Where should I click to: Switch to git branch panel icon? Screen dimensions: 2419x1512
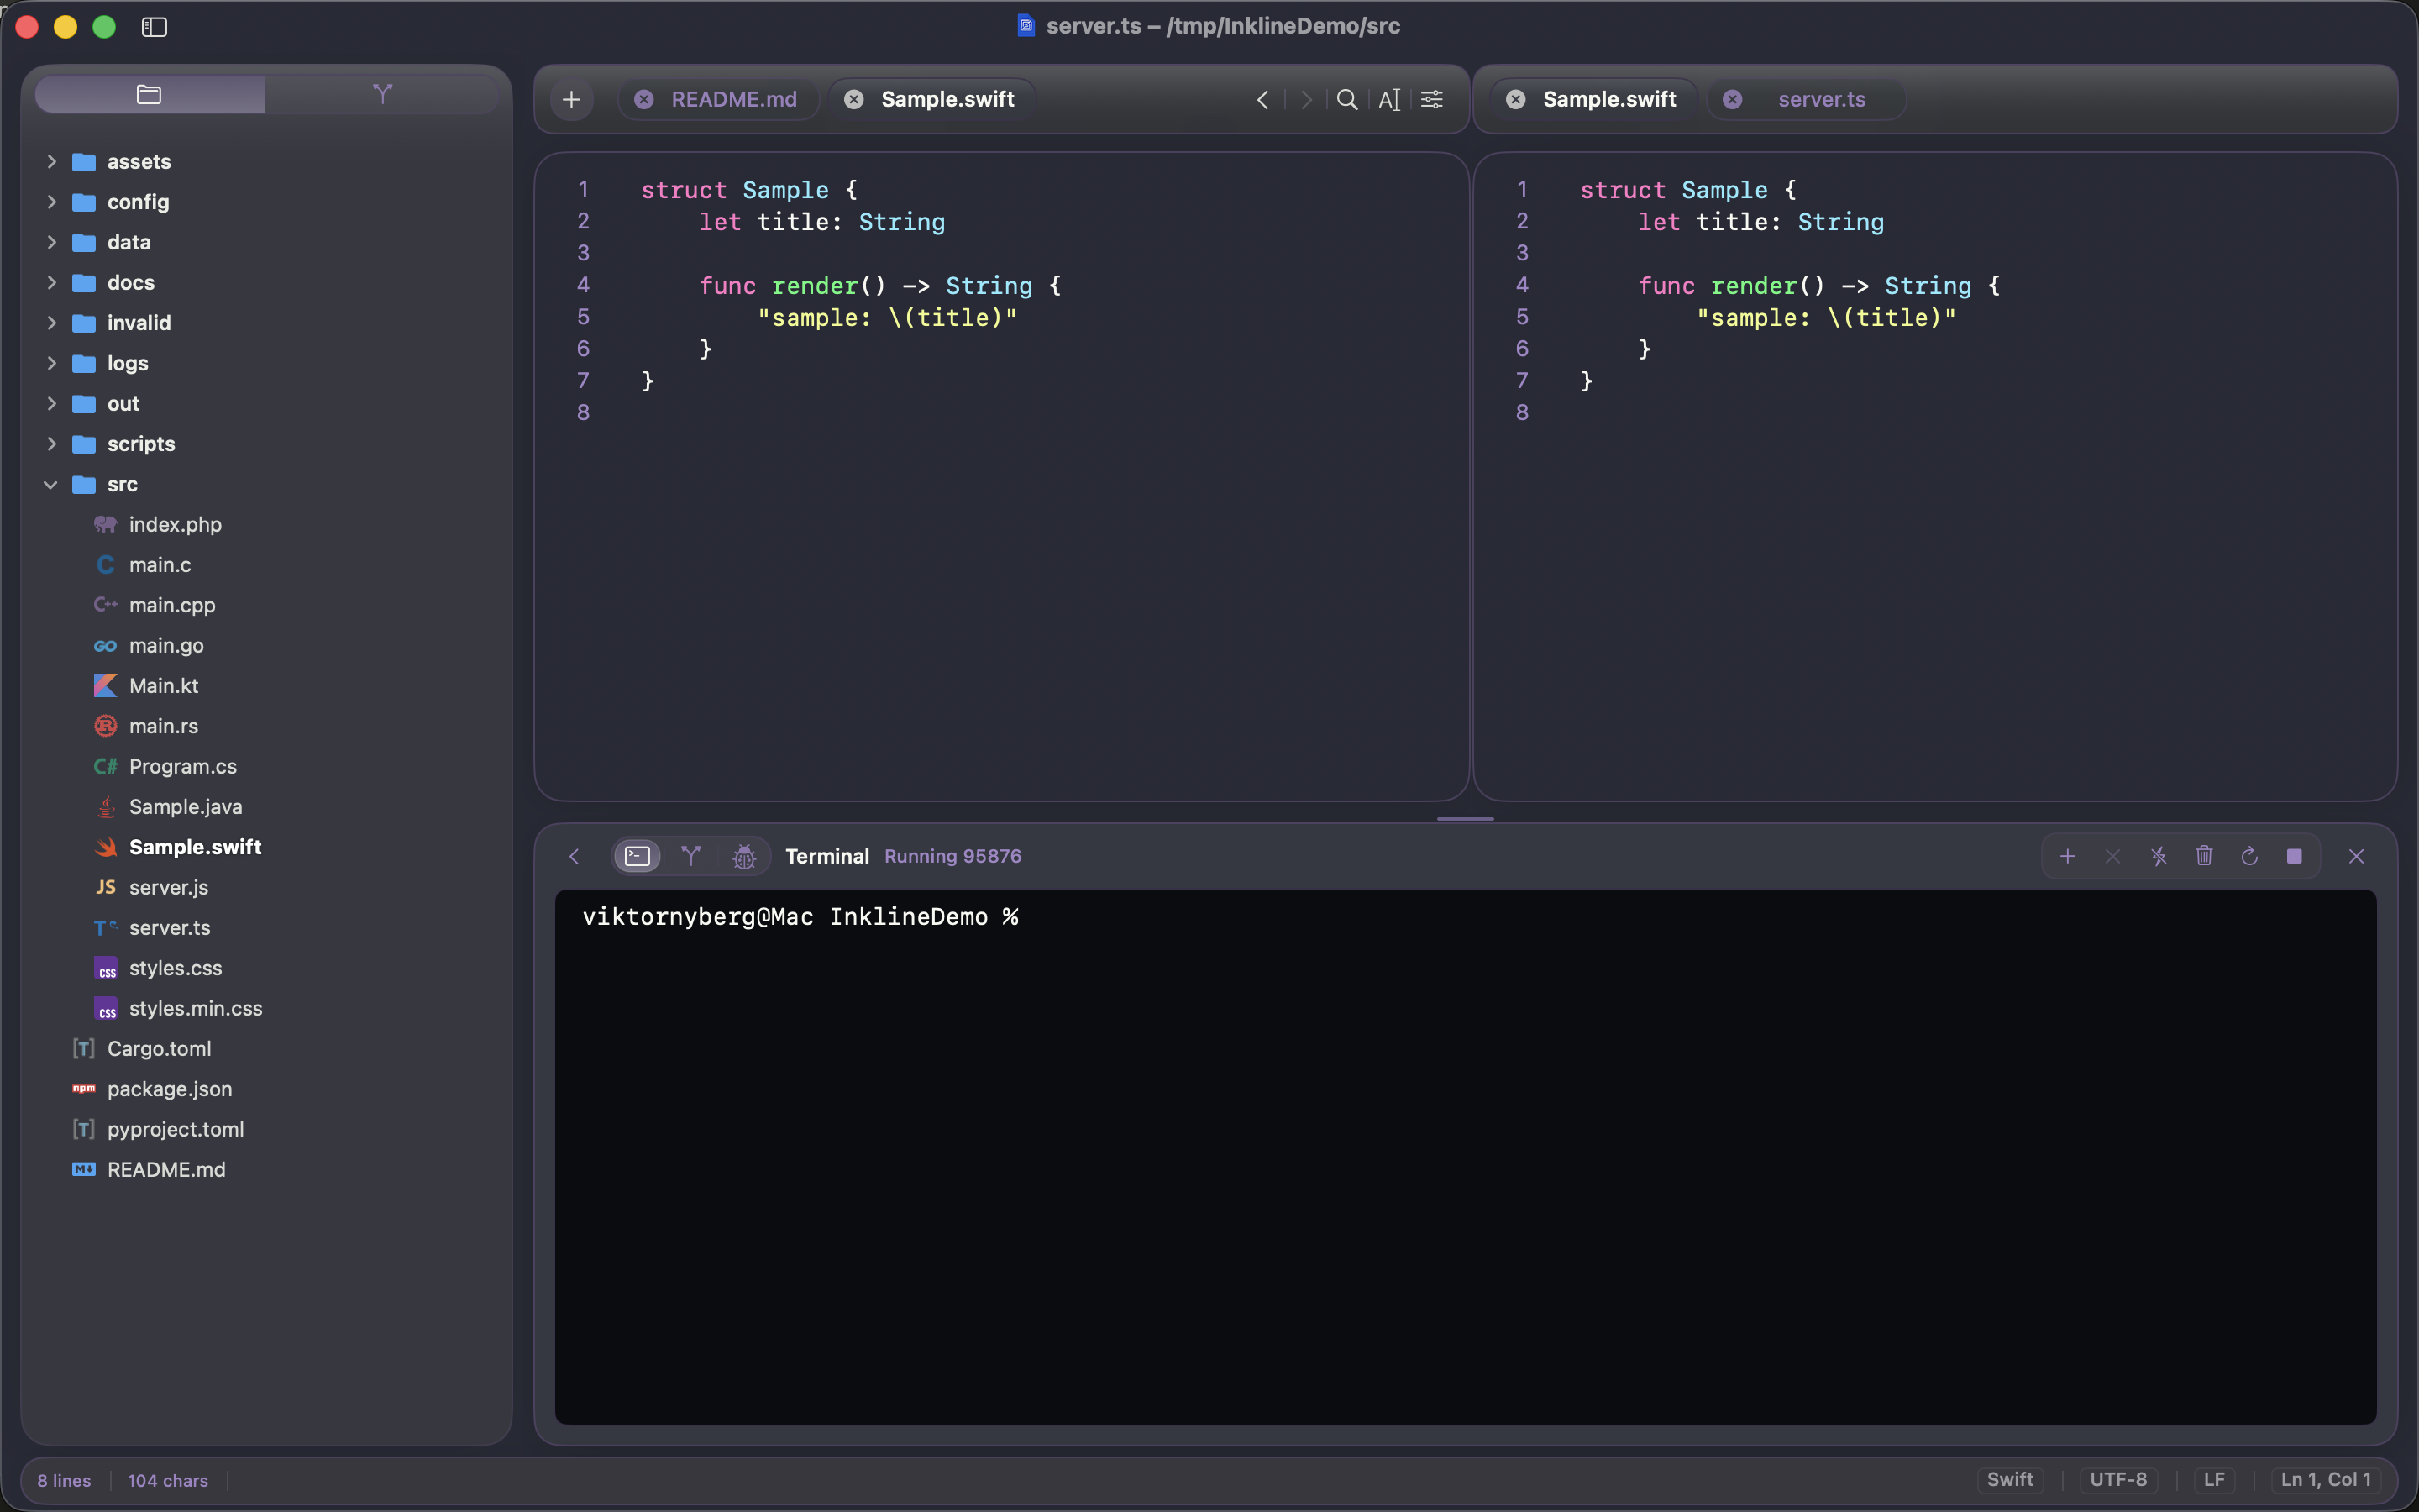pos(690,857)
